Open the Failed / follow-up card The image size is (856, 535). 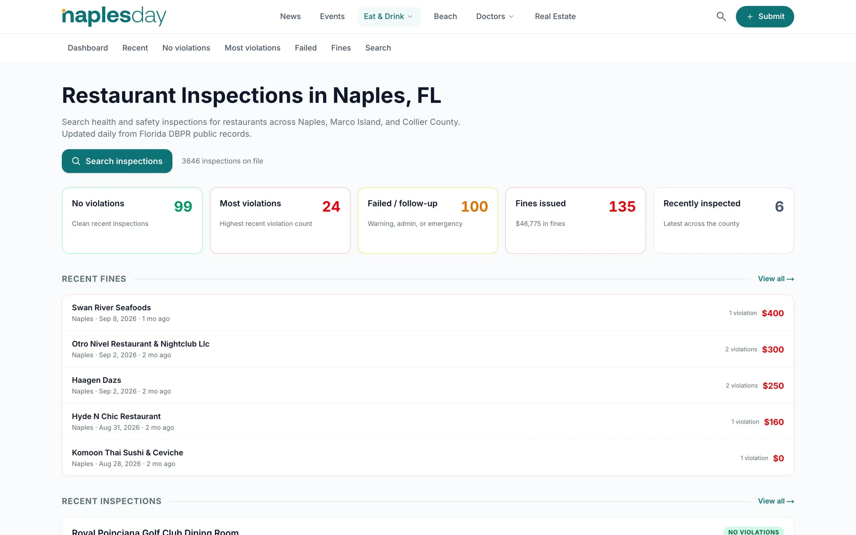pyautogui.click(x=428, y=220)
